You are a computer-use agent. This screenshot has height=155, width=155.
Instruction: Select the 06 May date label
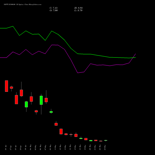(40, 147)
